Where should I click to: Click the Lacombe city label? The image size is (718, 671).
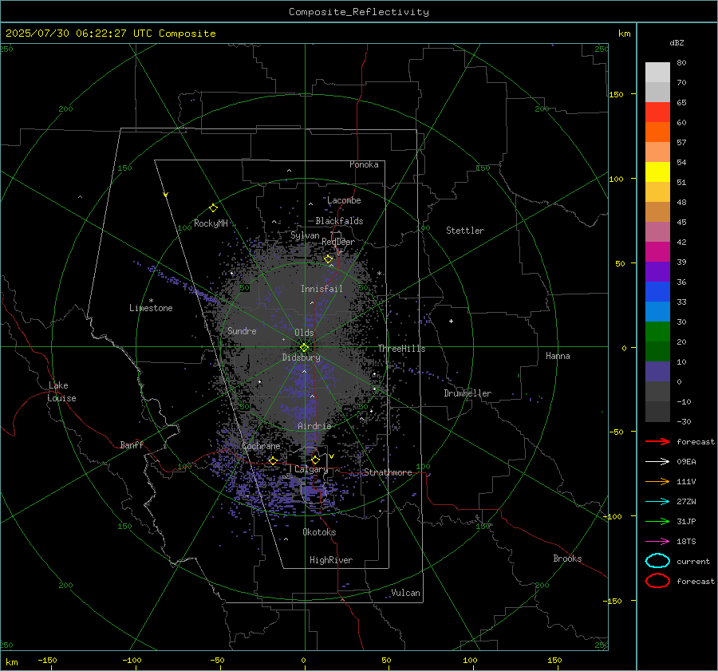[344, 200]
